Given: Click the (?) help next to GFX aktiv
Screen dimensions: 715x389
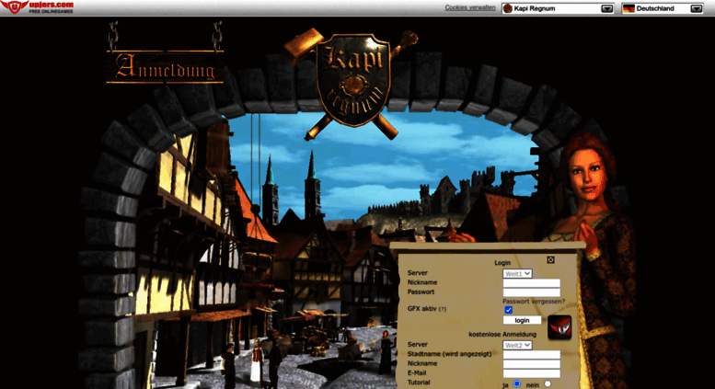Looking at the screenshot, I should click(x=443, y=309).
